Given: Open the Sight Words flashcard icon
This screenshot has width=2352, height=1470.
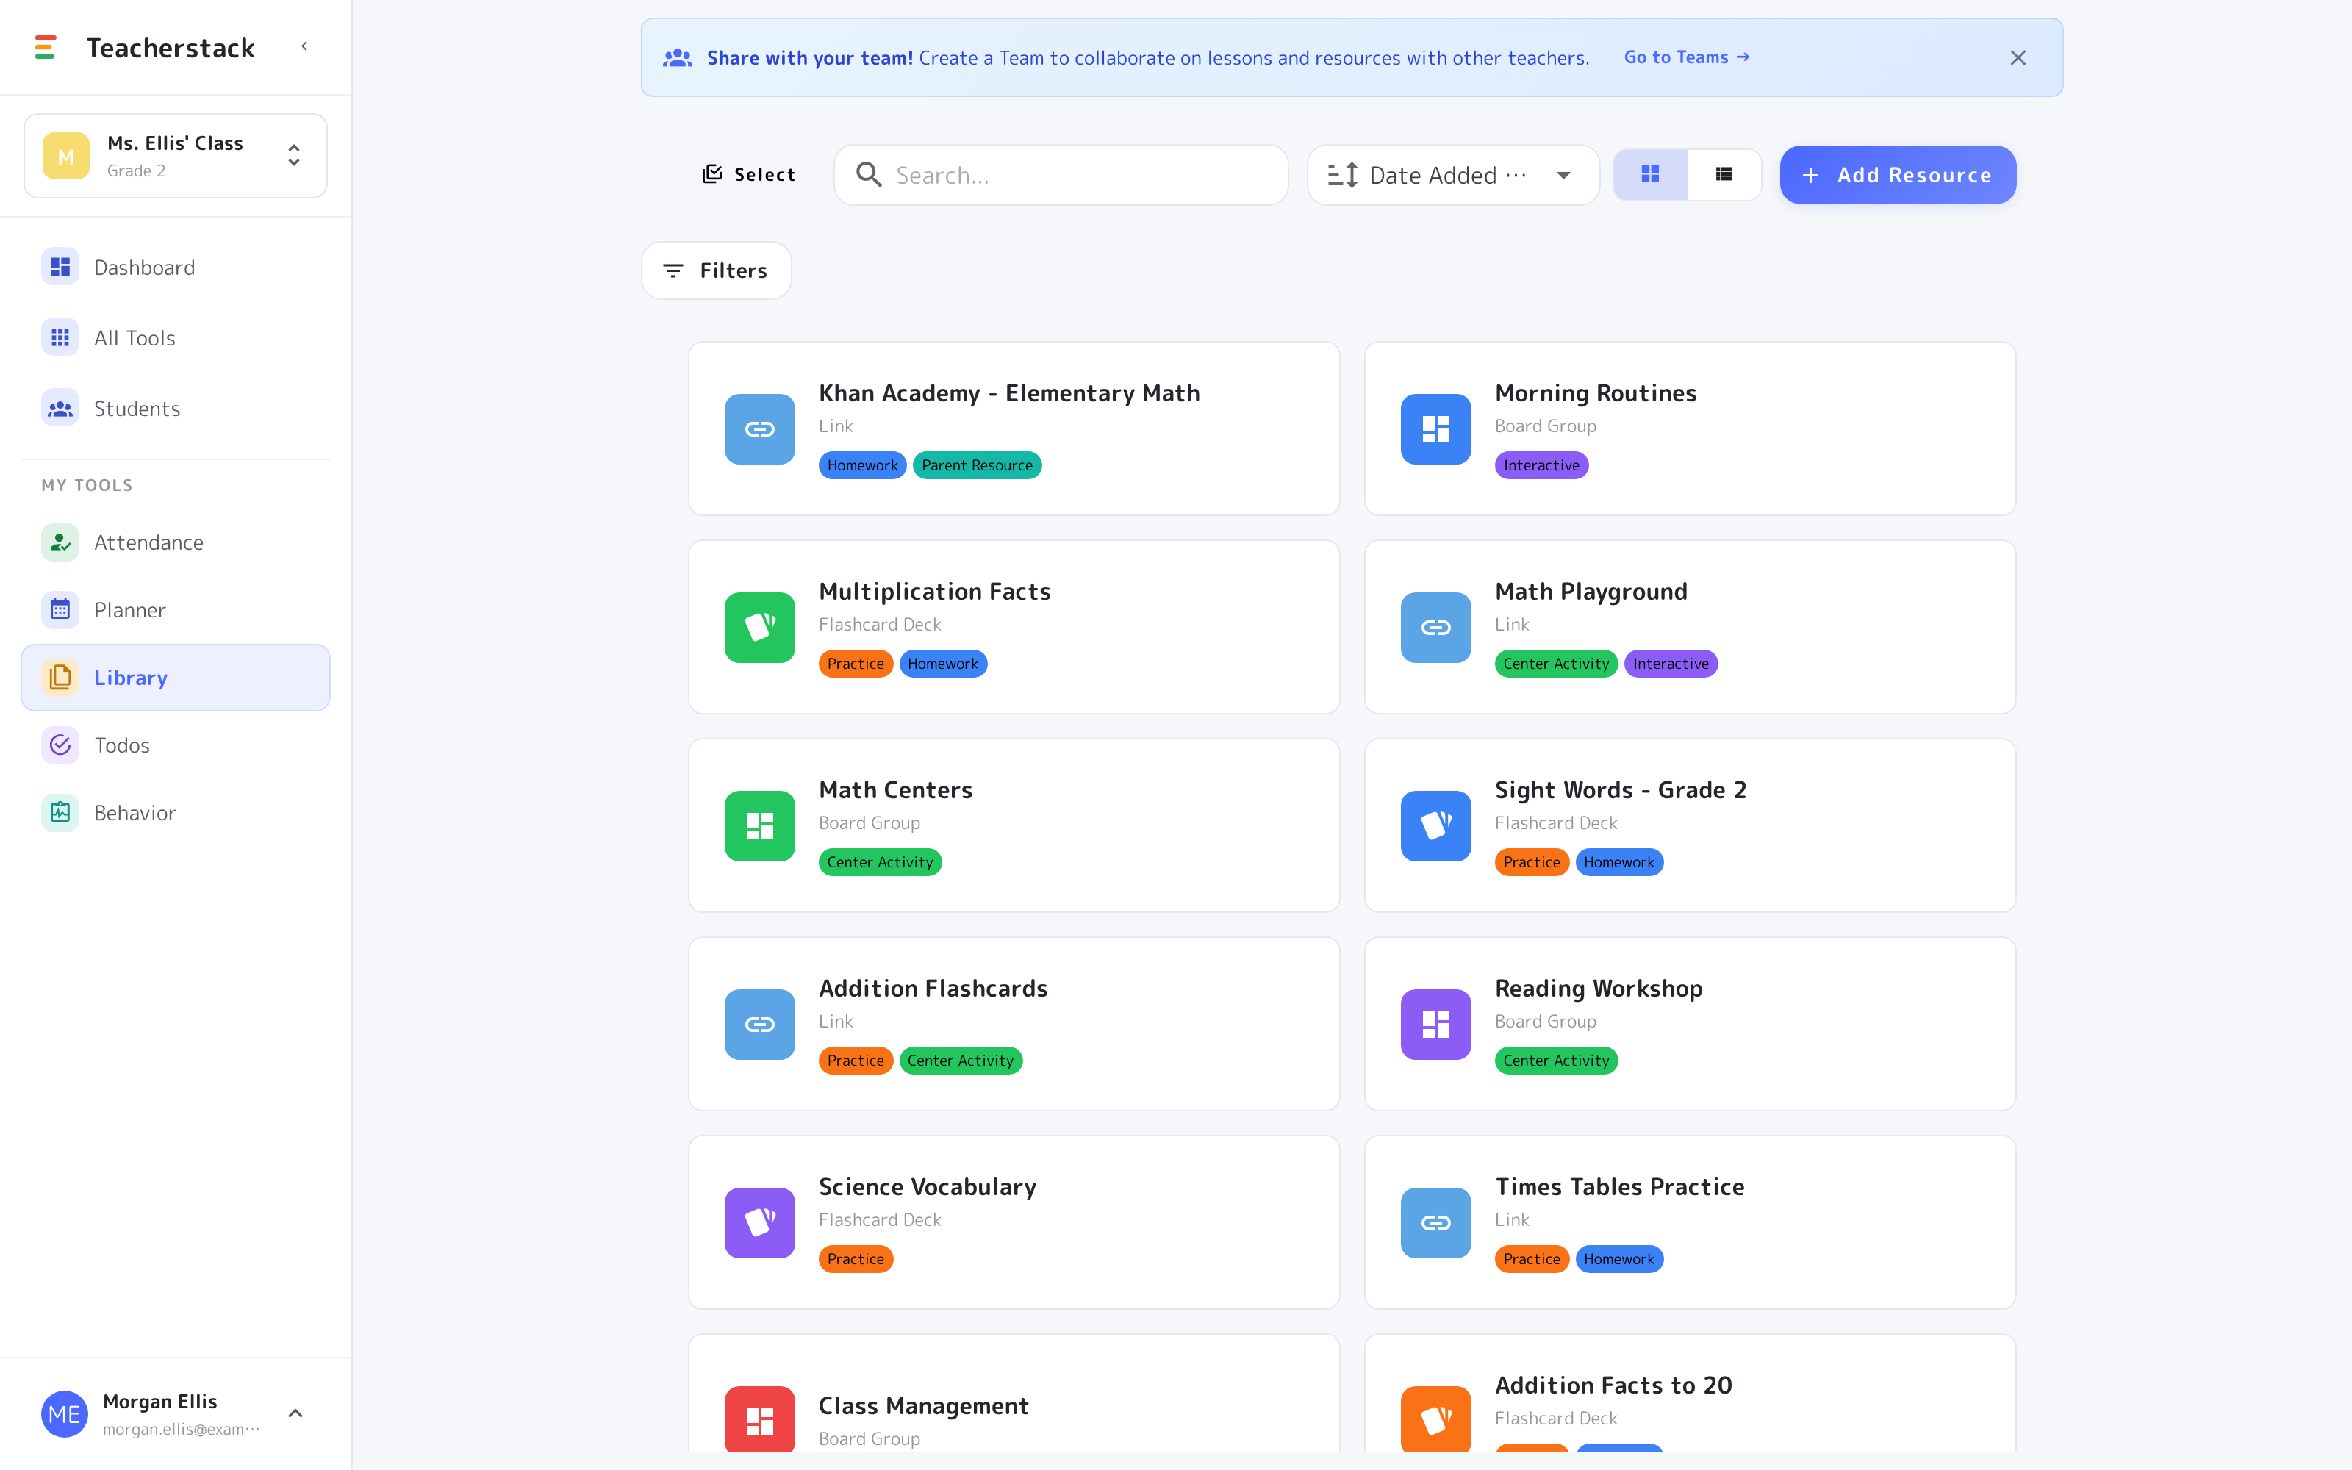Looking at the screenshot, I should pyautogui.click(x=1435, y=825).
